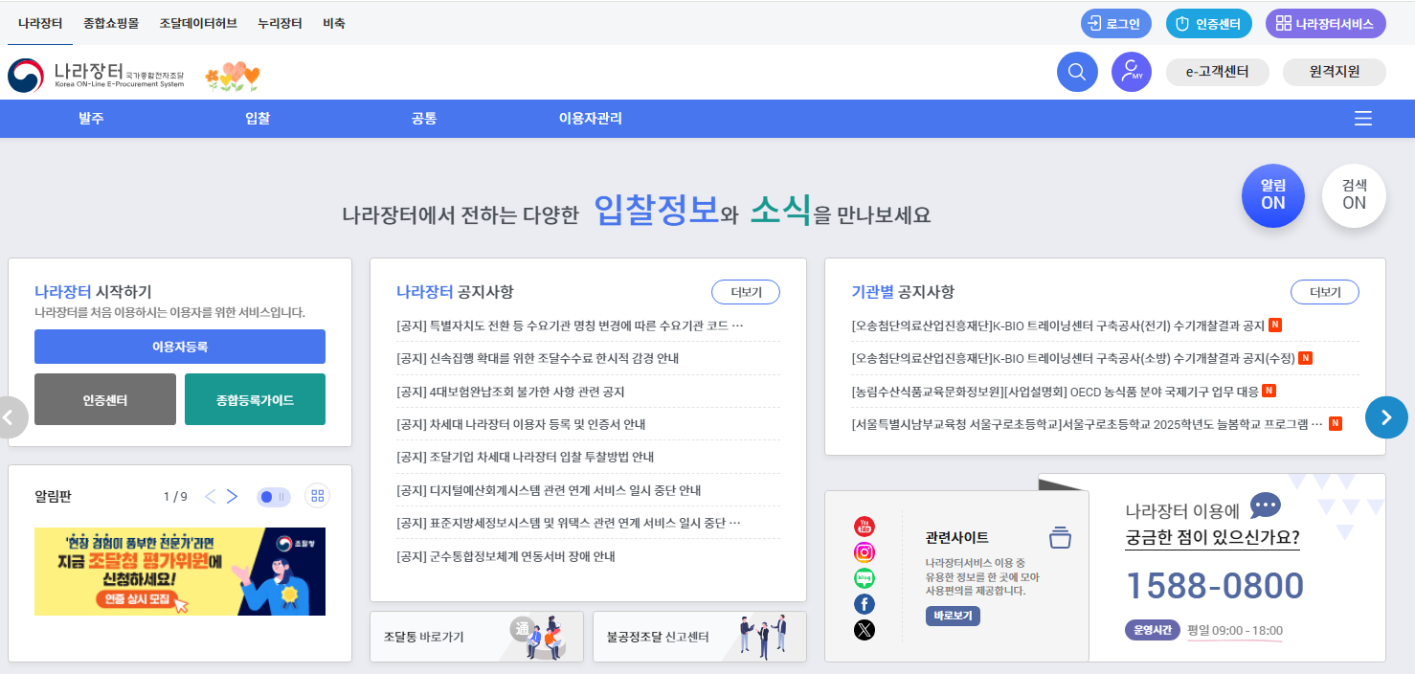Select the 누리장터 top tab
Image resolution: width=1415 pixels, height=674 pixels.
pyautogui.click(x=280, y=23)
